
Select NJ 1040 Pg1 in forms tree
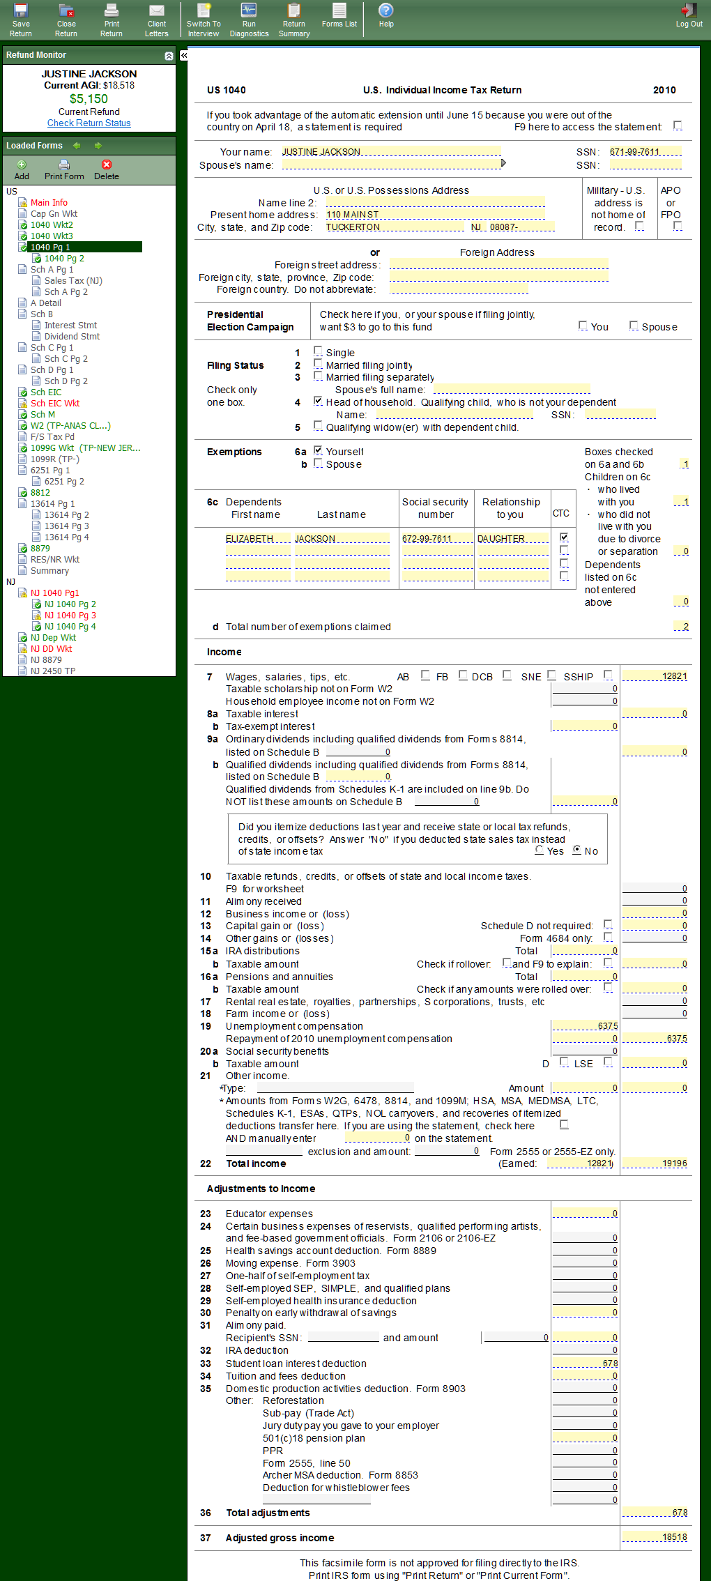coord(54,593)
